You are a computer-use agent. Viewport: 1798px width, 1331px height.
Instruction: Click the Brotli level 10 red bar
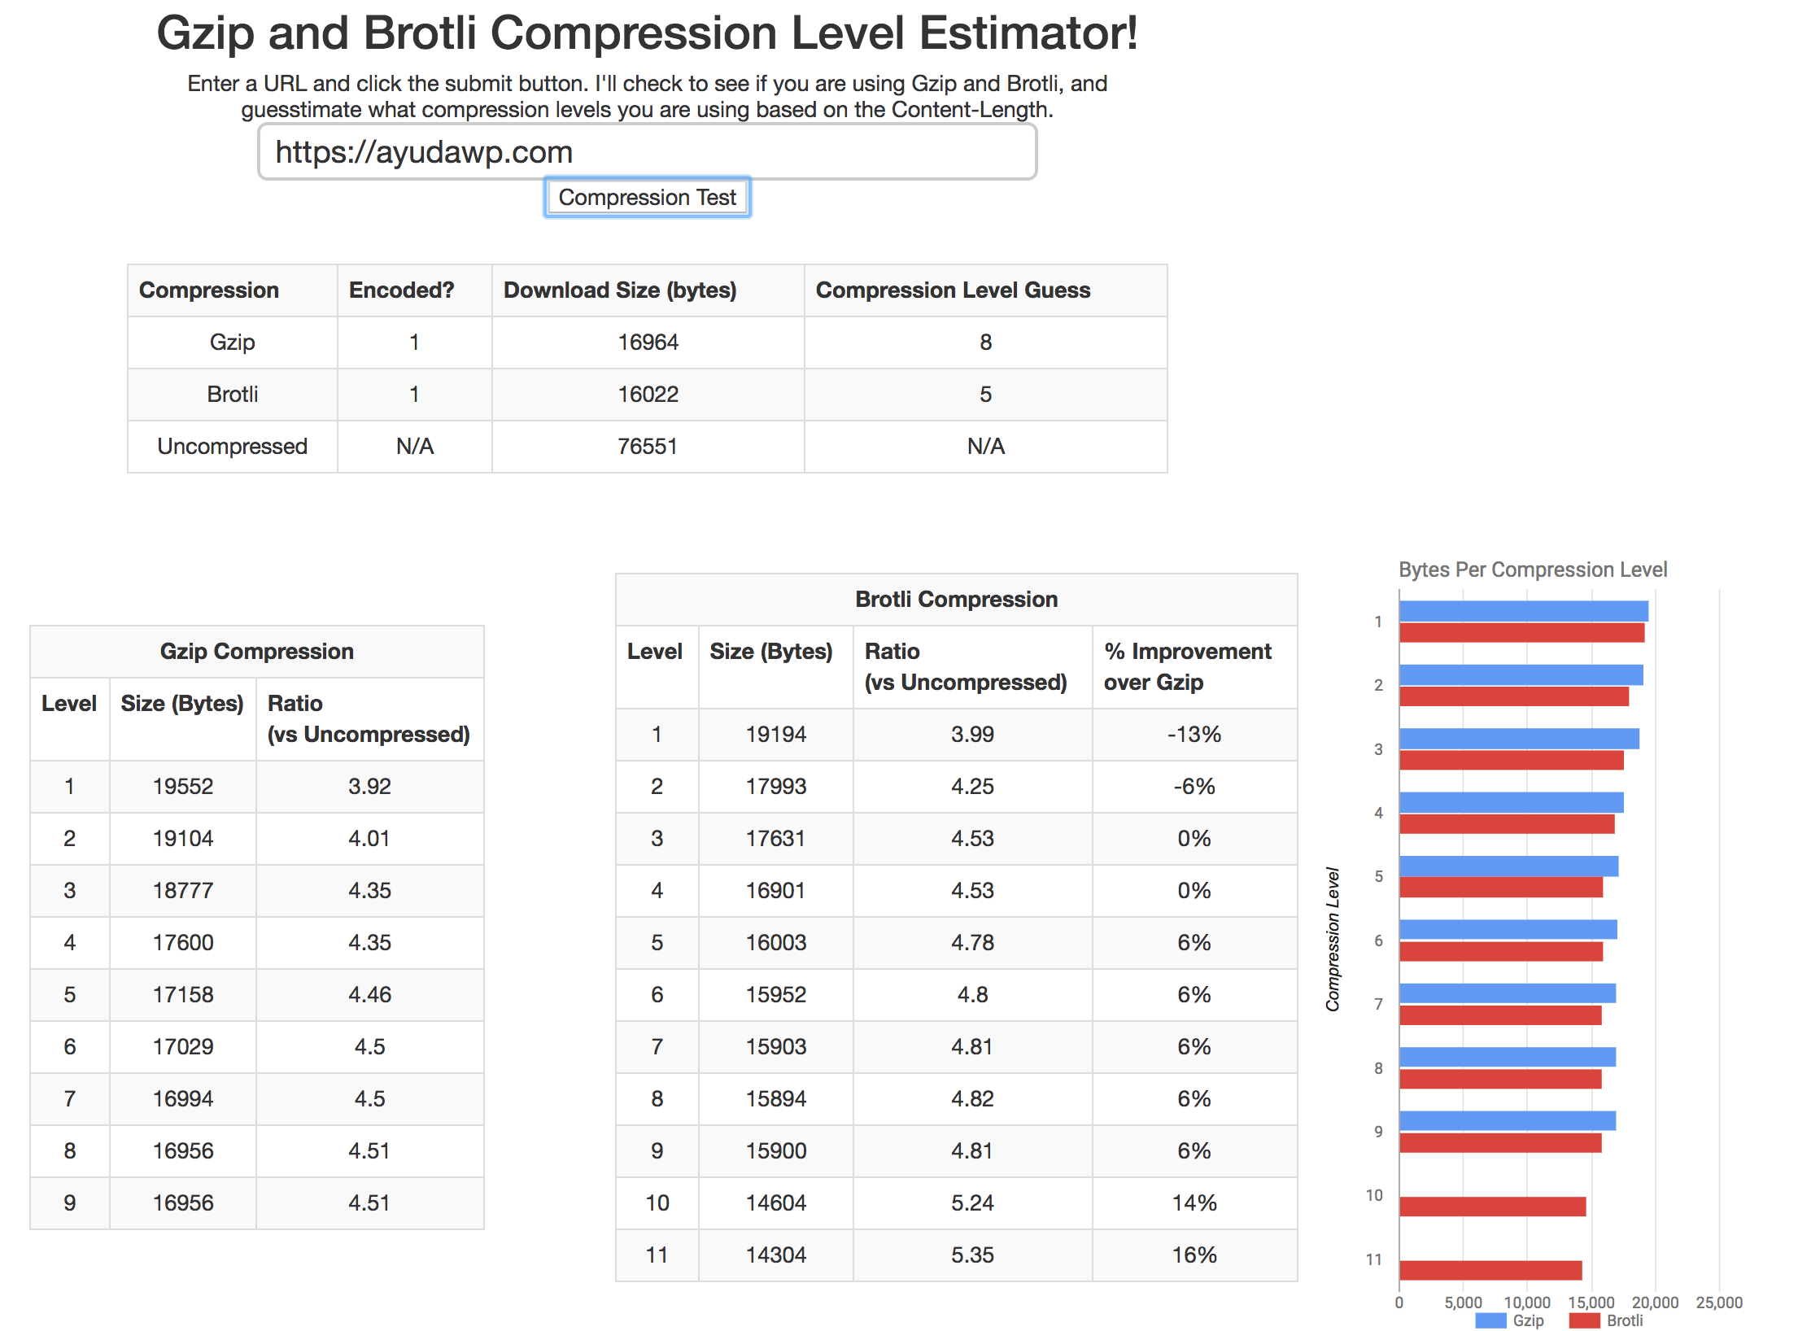coord(1492,1207)
